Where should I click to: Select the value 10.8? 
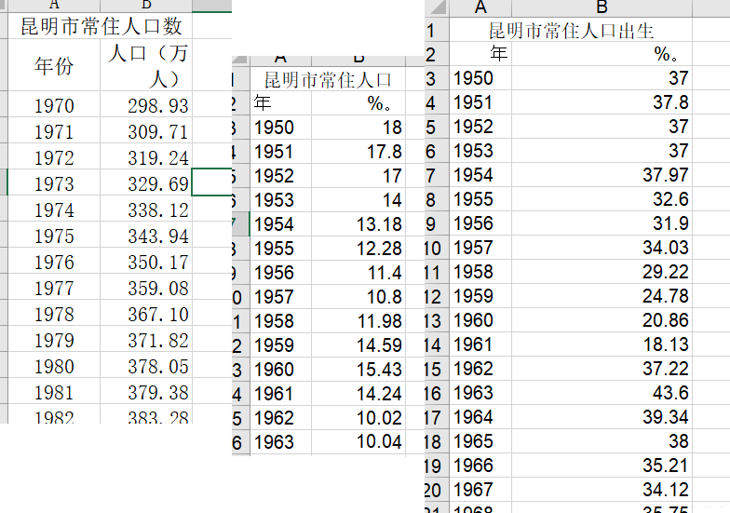click(x=358, y=296)
